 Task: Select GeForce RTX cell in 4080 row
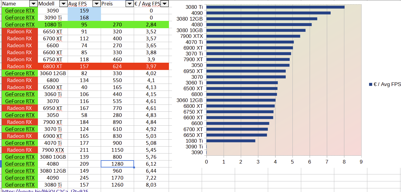point(20,164)
